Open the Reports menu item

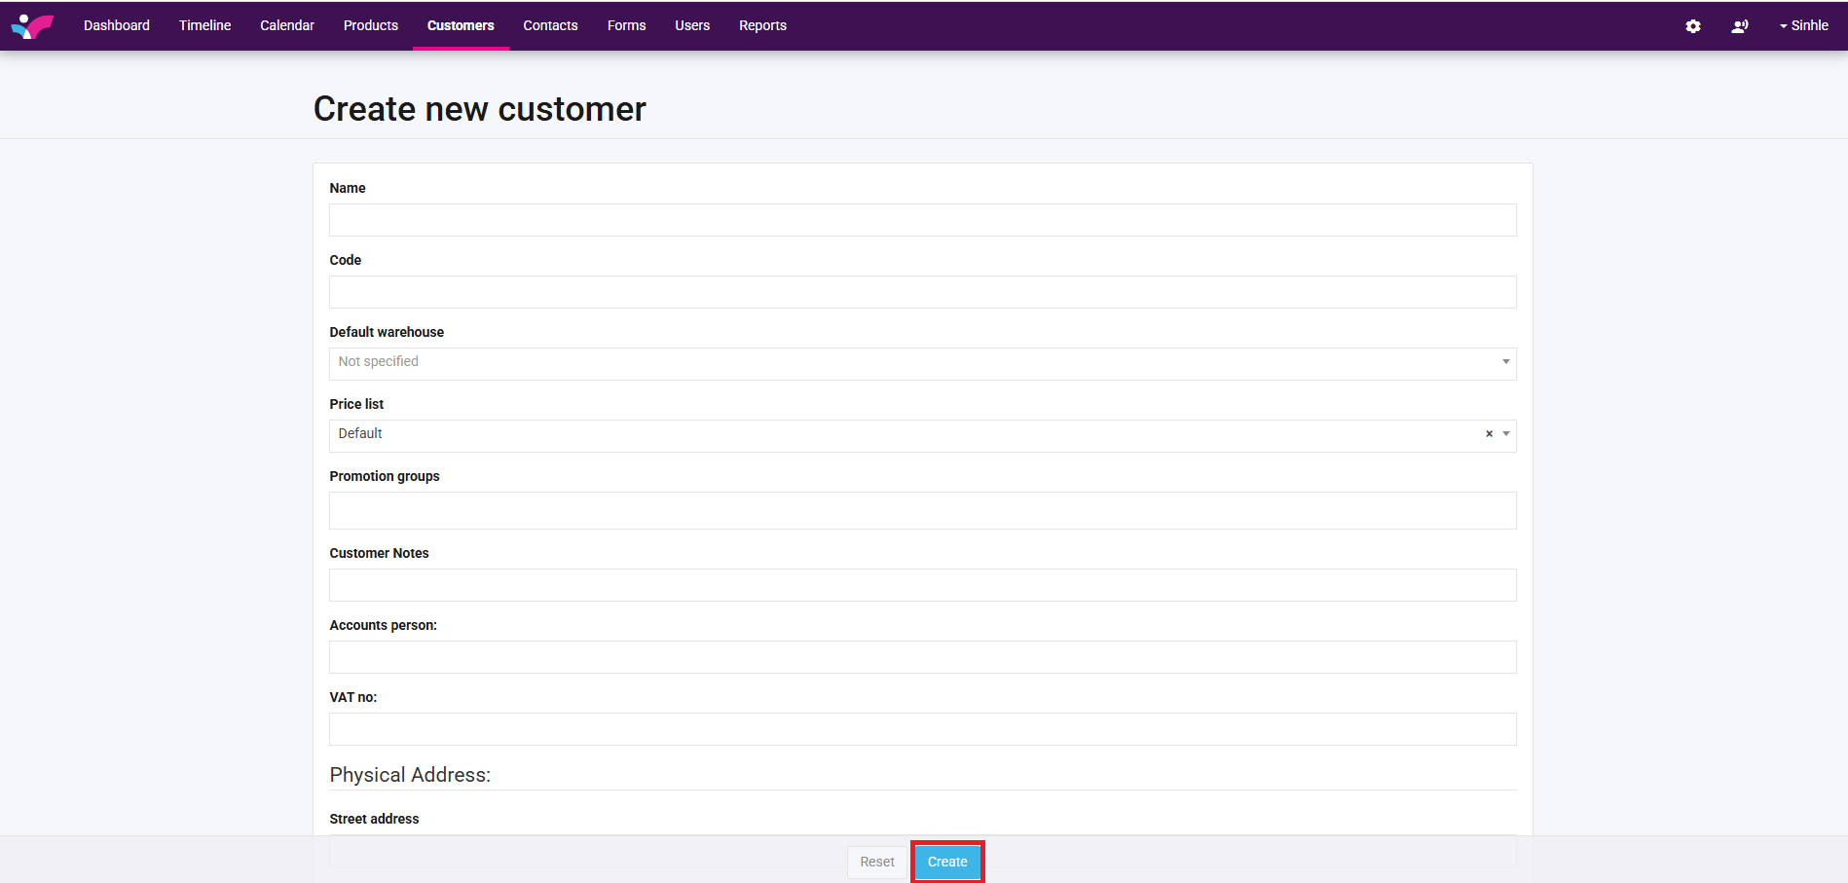click(x=762, y=25)
